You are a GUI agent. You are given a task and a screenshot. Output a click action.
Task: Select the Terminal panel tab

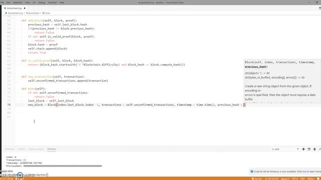coord(51,149)
